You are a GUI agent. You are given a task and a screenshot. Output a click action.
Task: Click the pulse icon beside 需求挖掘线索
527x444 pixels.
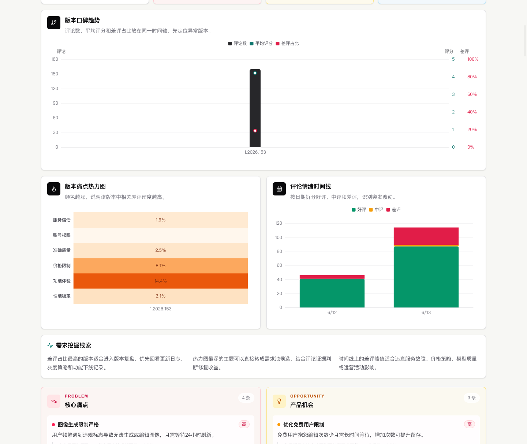coord(50,346)
